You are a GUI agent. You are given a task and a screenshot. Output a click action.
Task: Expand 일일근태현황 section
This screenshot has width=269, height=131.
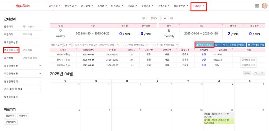23,65
